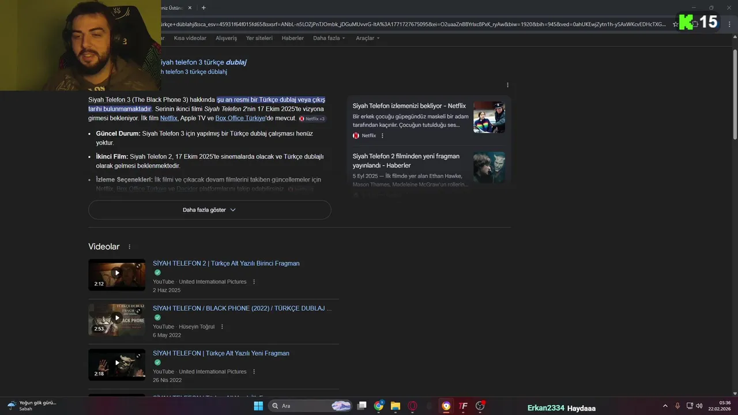This screenshot has width=738, height=415.
Task: Click the suggested 'siyah telefon 3 türkçe dublaj' correction
Action: pyautogui.click(x=203, y=62)
